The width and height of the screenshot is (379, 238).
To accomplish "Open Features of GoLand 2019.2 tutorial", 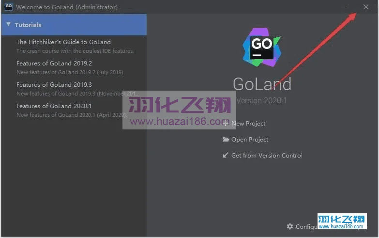I will pyautogui.click(x=54, y=63).
